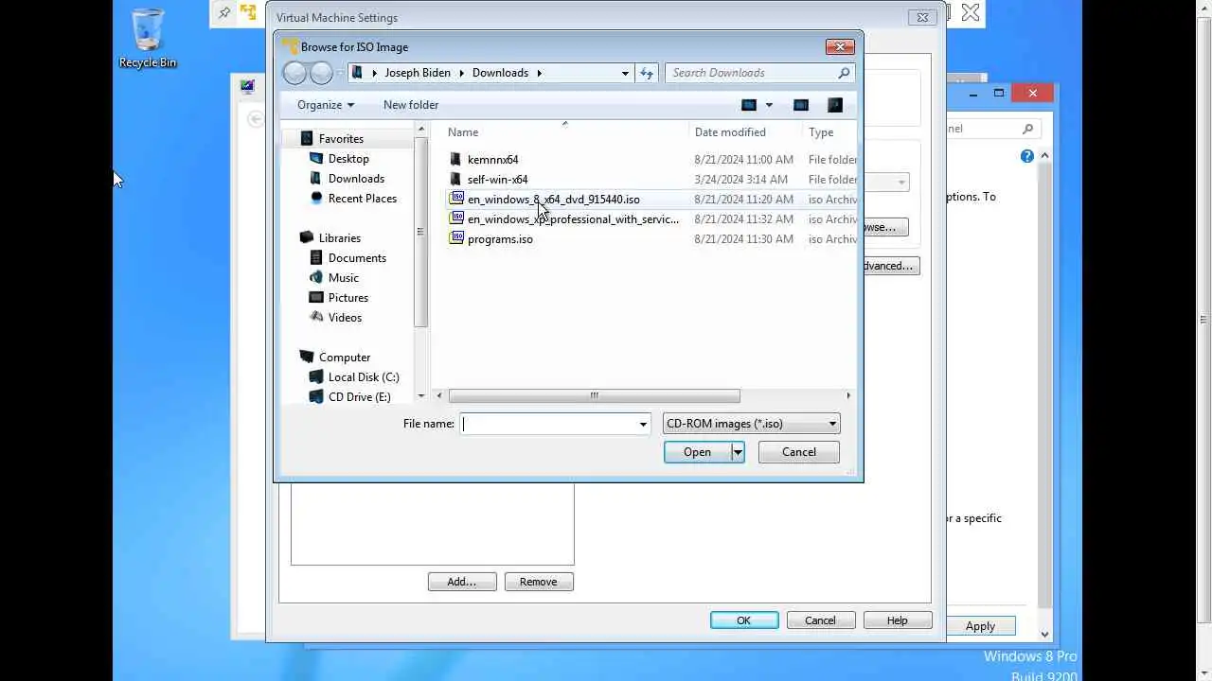Open the CD-ROM images (*.iso) file type dropdown
This screenshot has height=681, width=1212.
click(x=753, y=424)
